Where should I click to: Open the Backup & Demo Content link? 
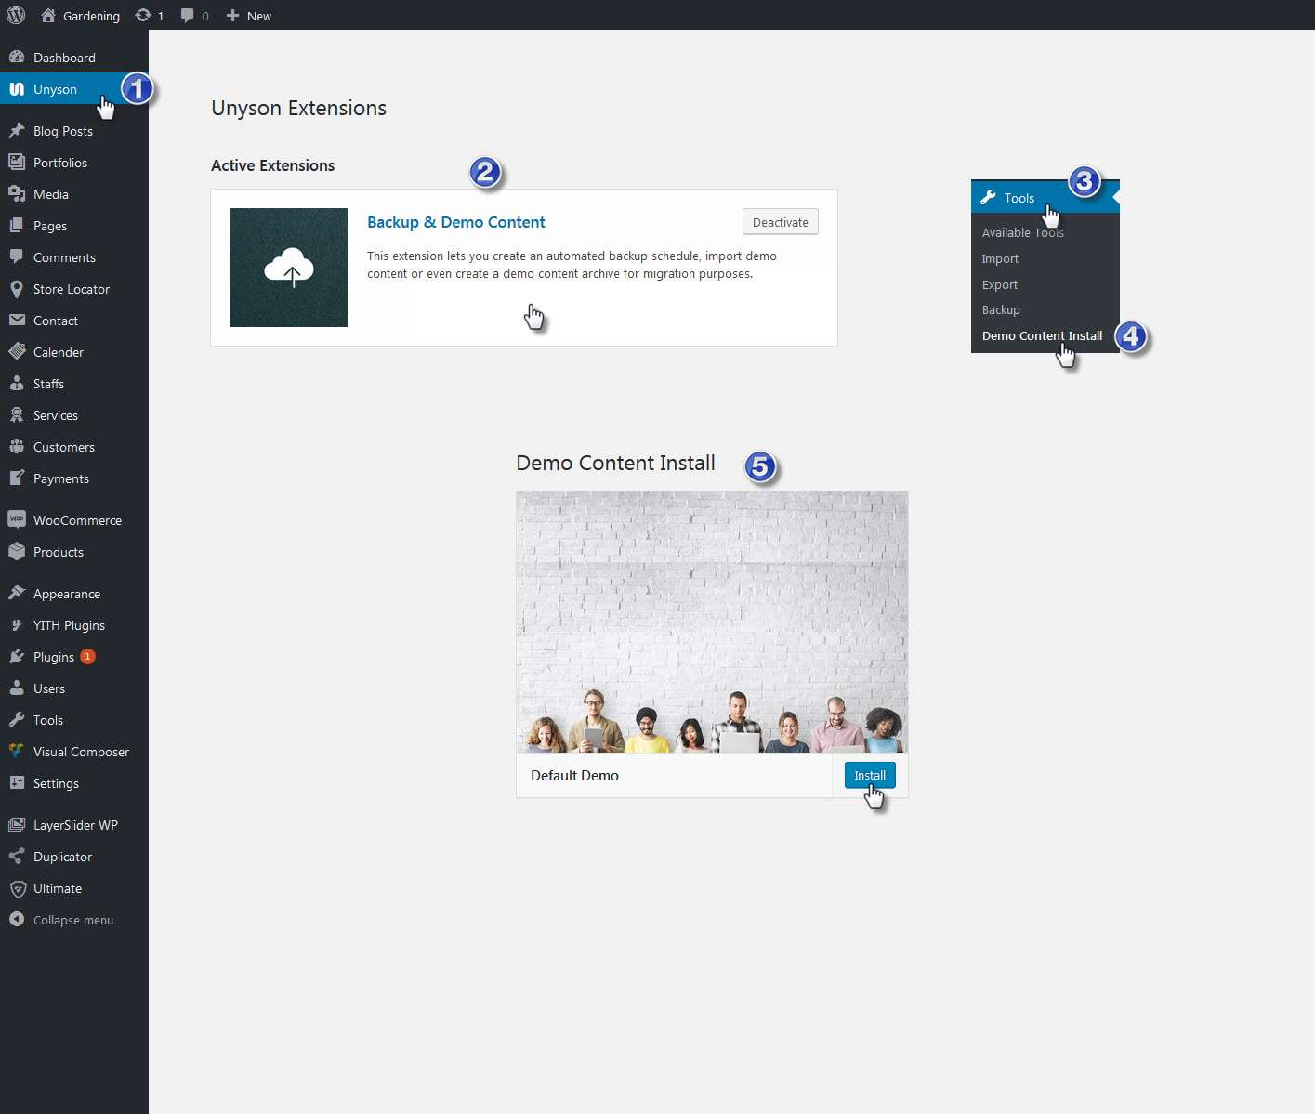tap(455, 222)
